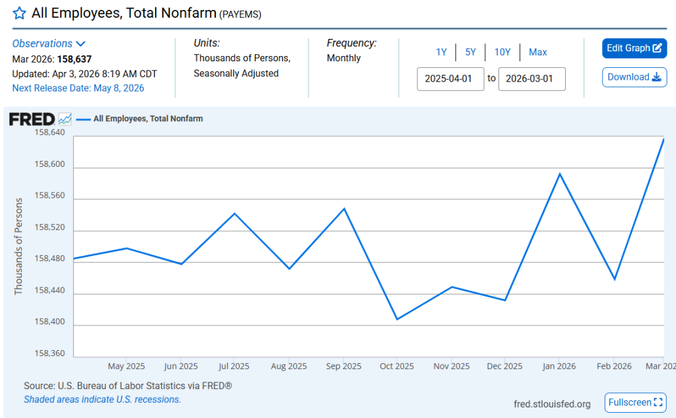Select the 1Y date range
This screenshot has width=676, height=418.
tap(441, 52)
